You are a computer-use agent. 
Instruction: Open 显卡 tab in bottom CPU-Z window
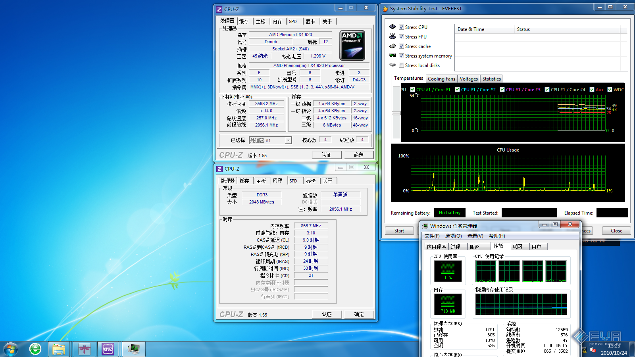311,181
